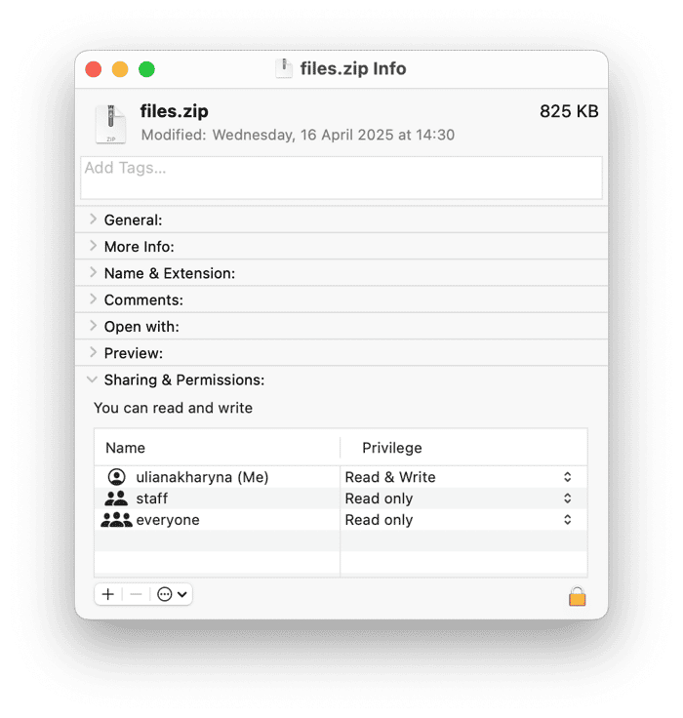Change the staff Read only privilege
The image size is (683, 718).
coord(459,499)
